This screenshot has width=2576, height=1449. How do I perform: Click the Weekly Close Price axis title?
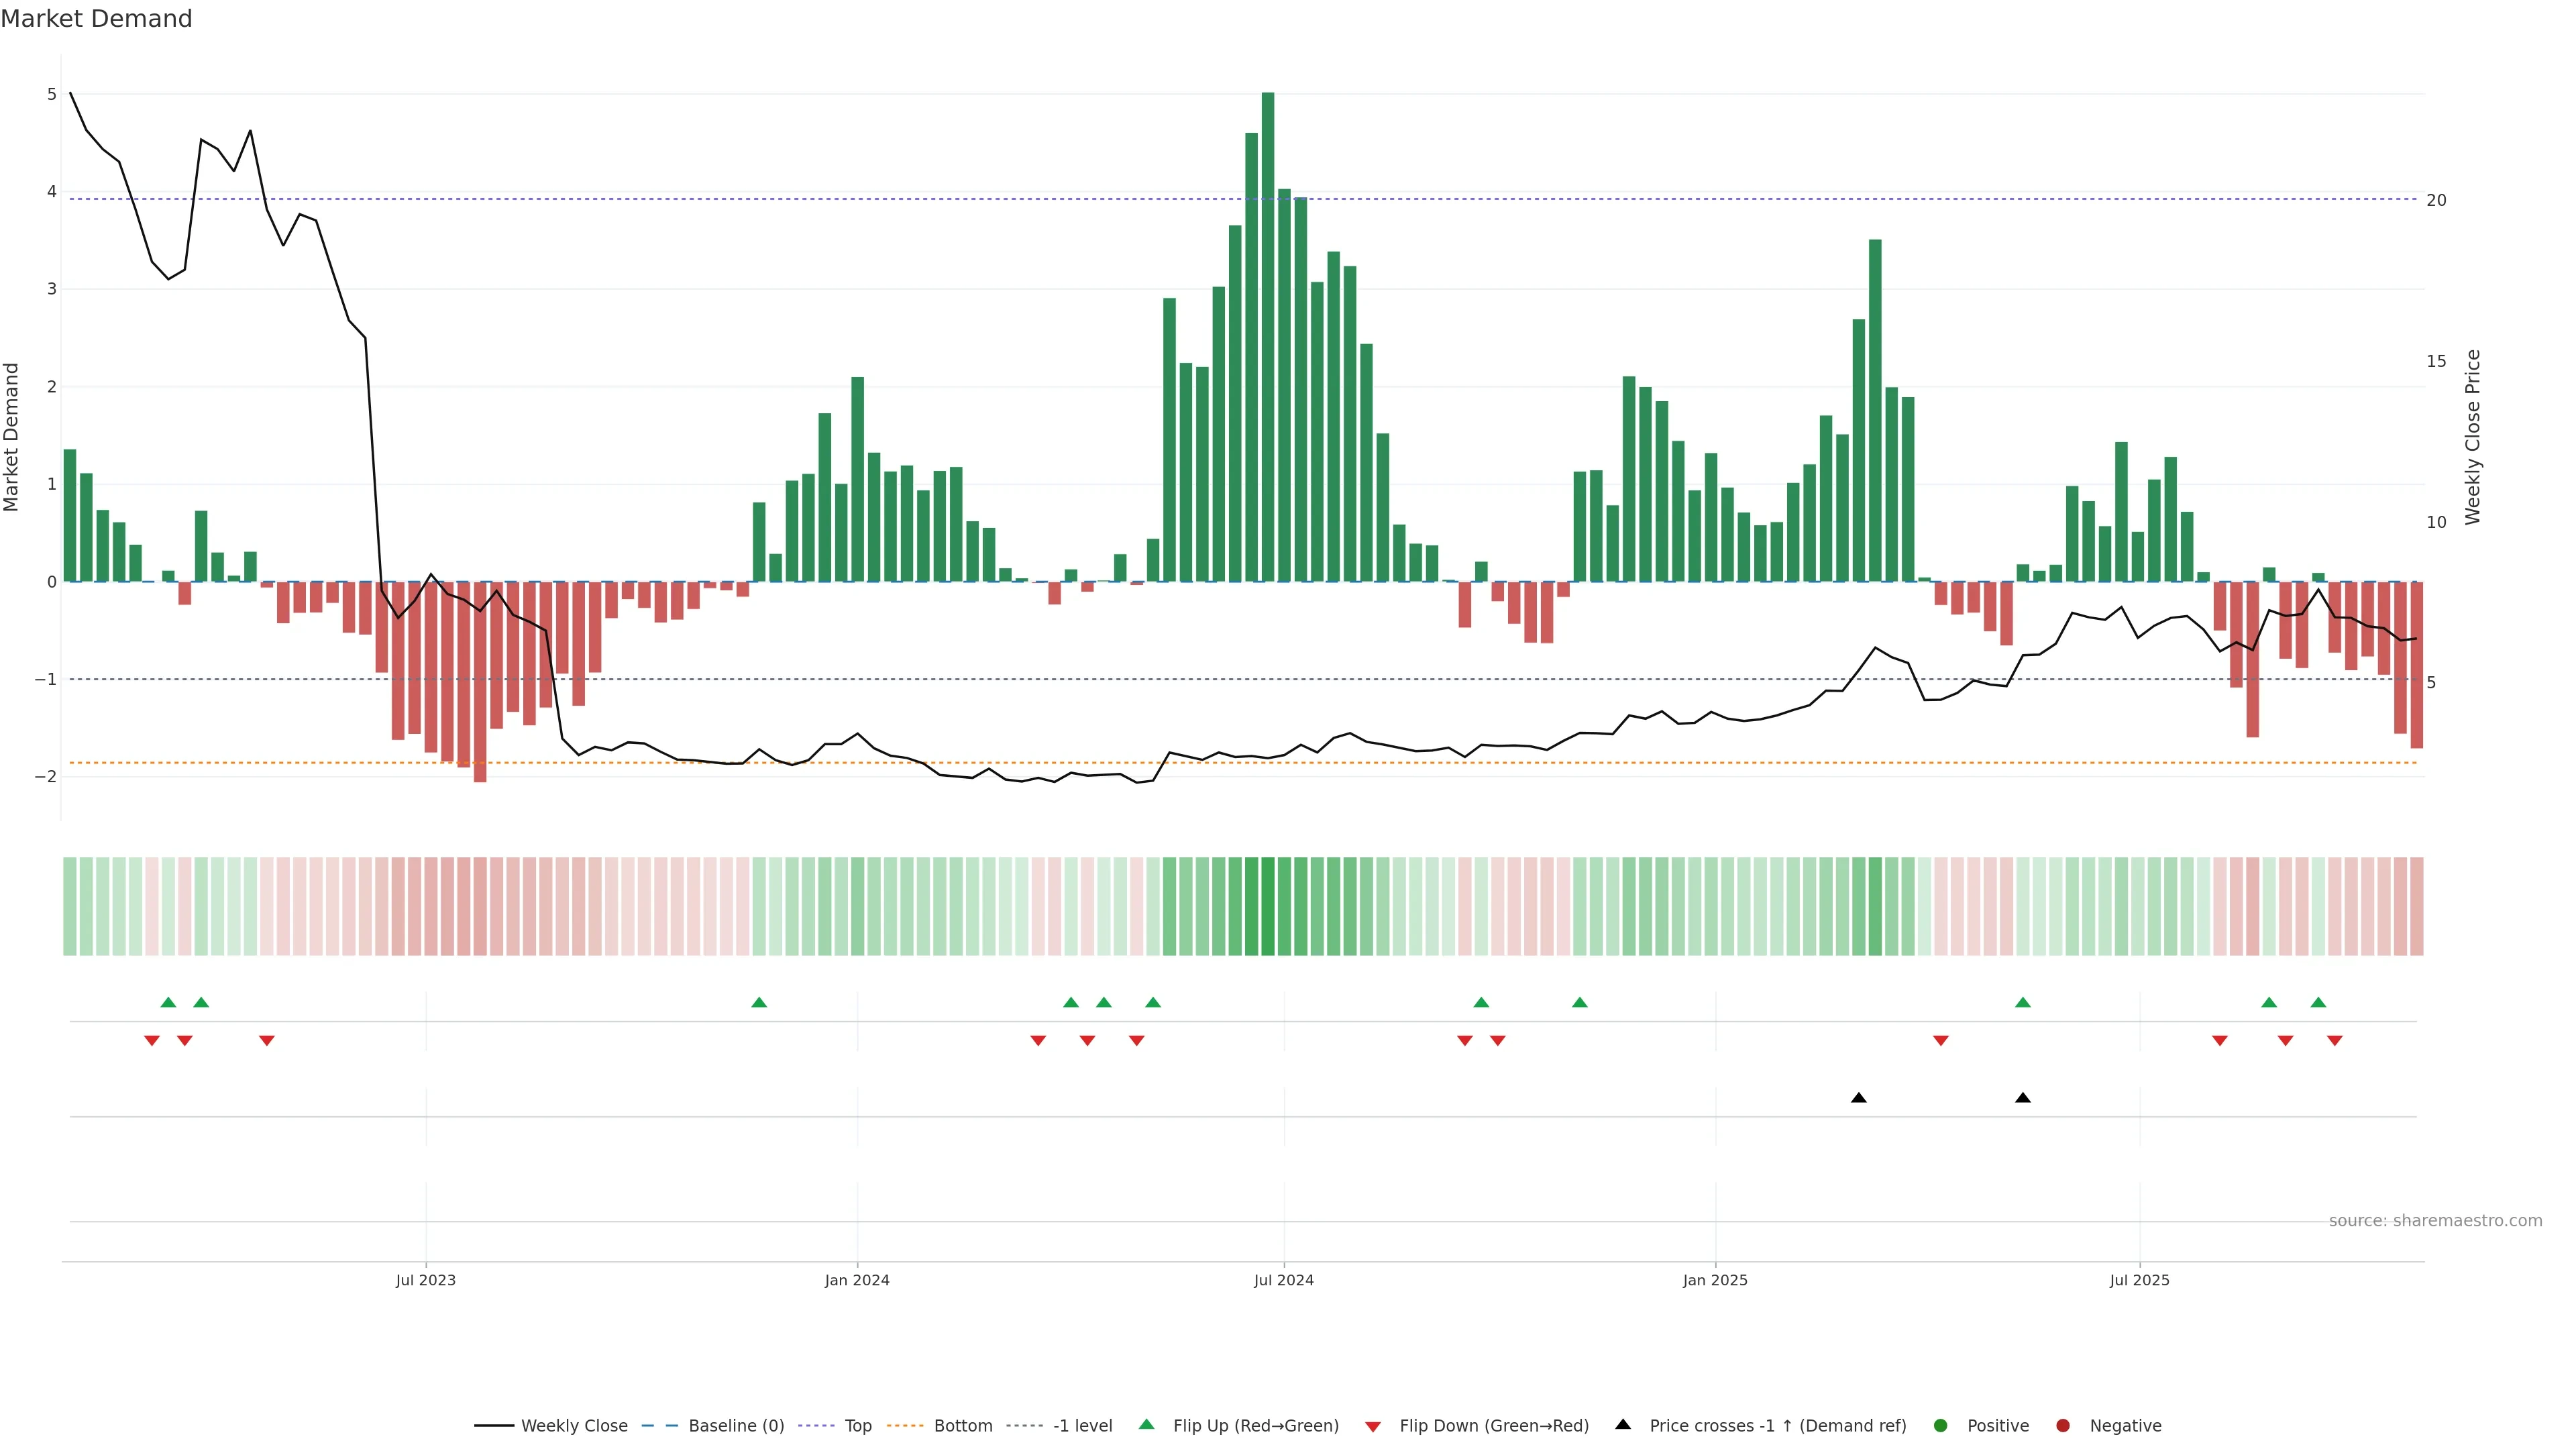(x=2473, y=437)
